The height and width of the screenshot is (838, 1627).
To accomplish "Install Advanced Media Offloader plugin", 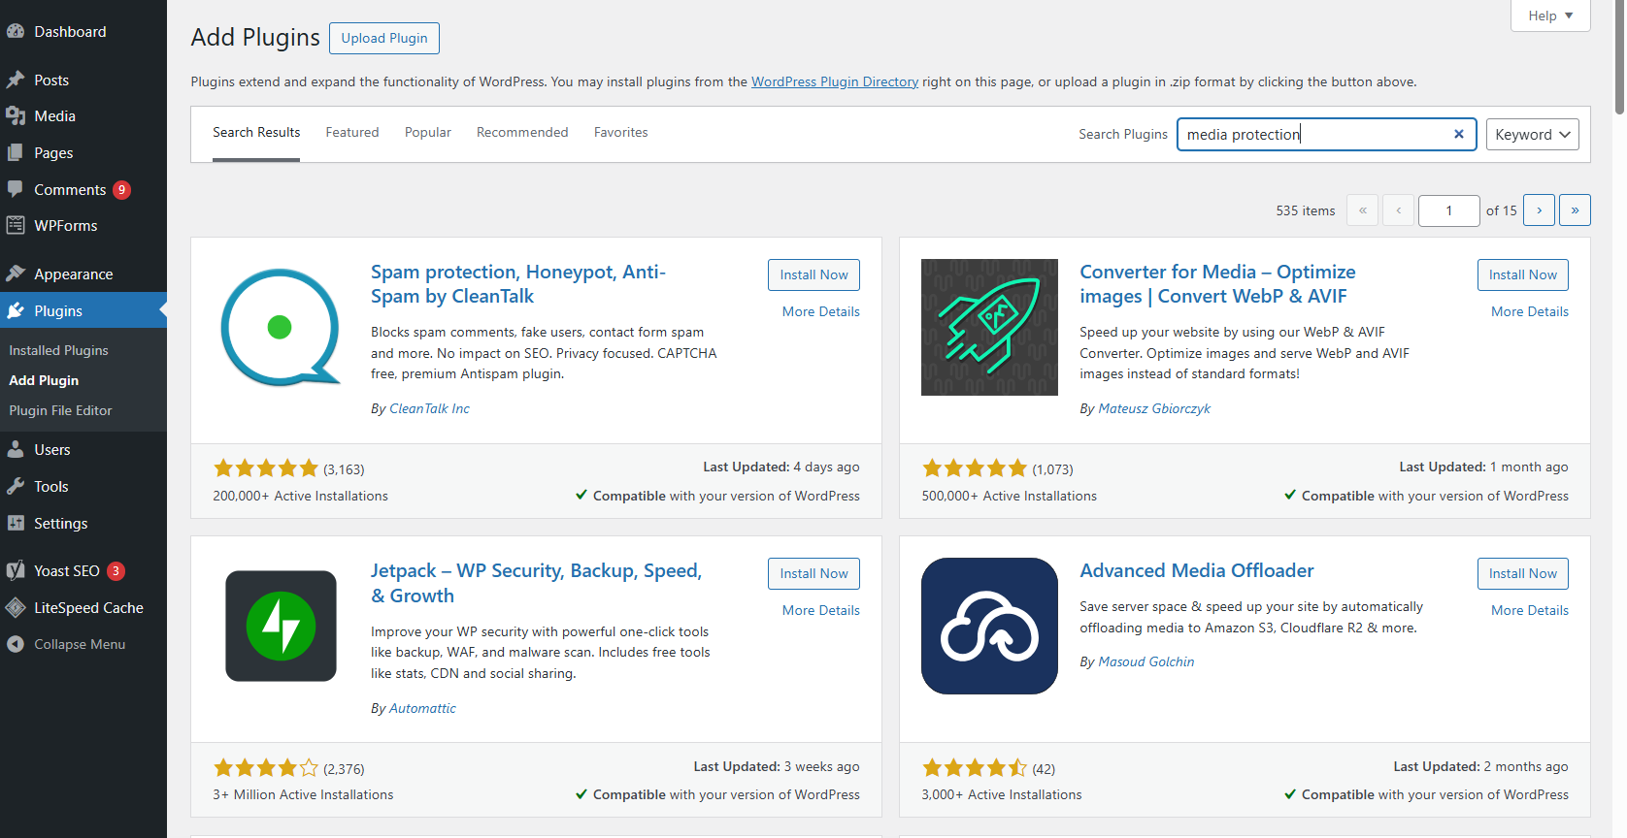I will [x=1522, y=573].
